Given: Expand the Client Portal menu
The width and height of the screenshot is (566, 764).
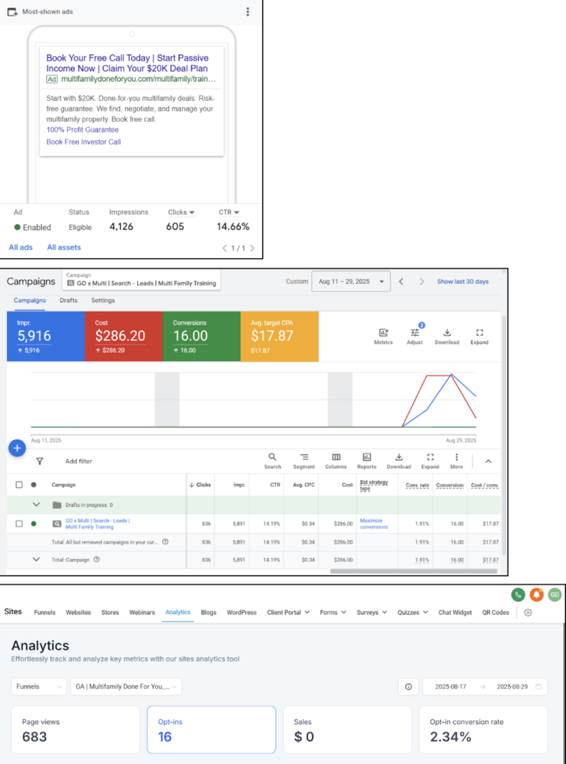Looking at the screenshot, I should coord(288,612).
